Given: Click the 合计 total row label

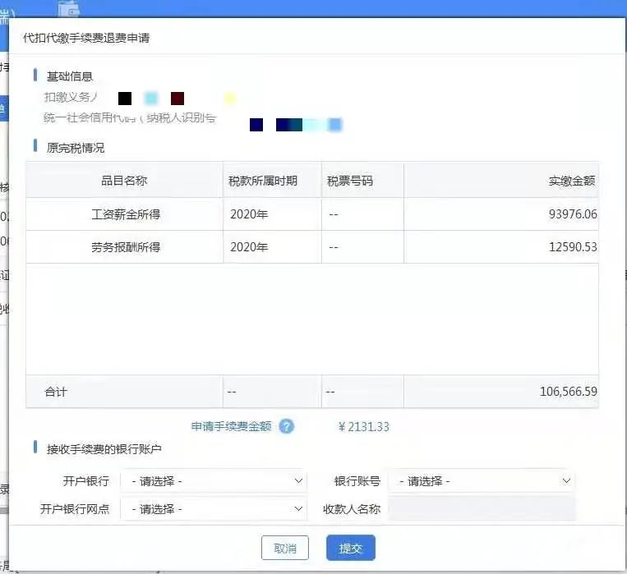Looking at the screenshot, I should point(56,392).
